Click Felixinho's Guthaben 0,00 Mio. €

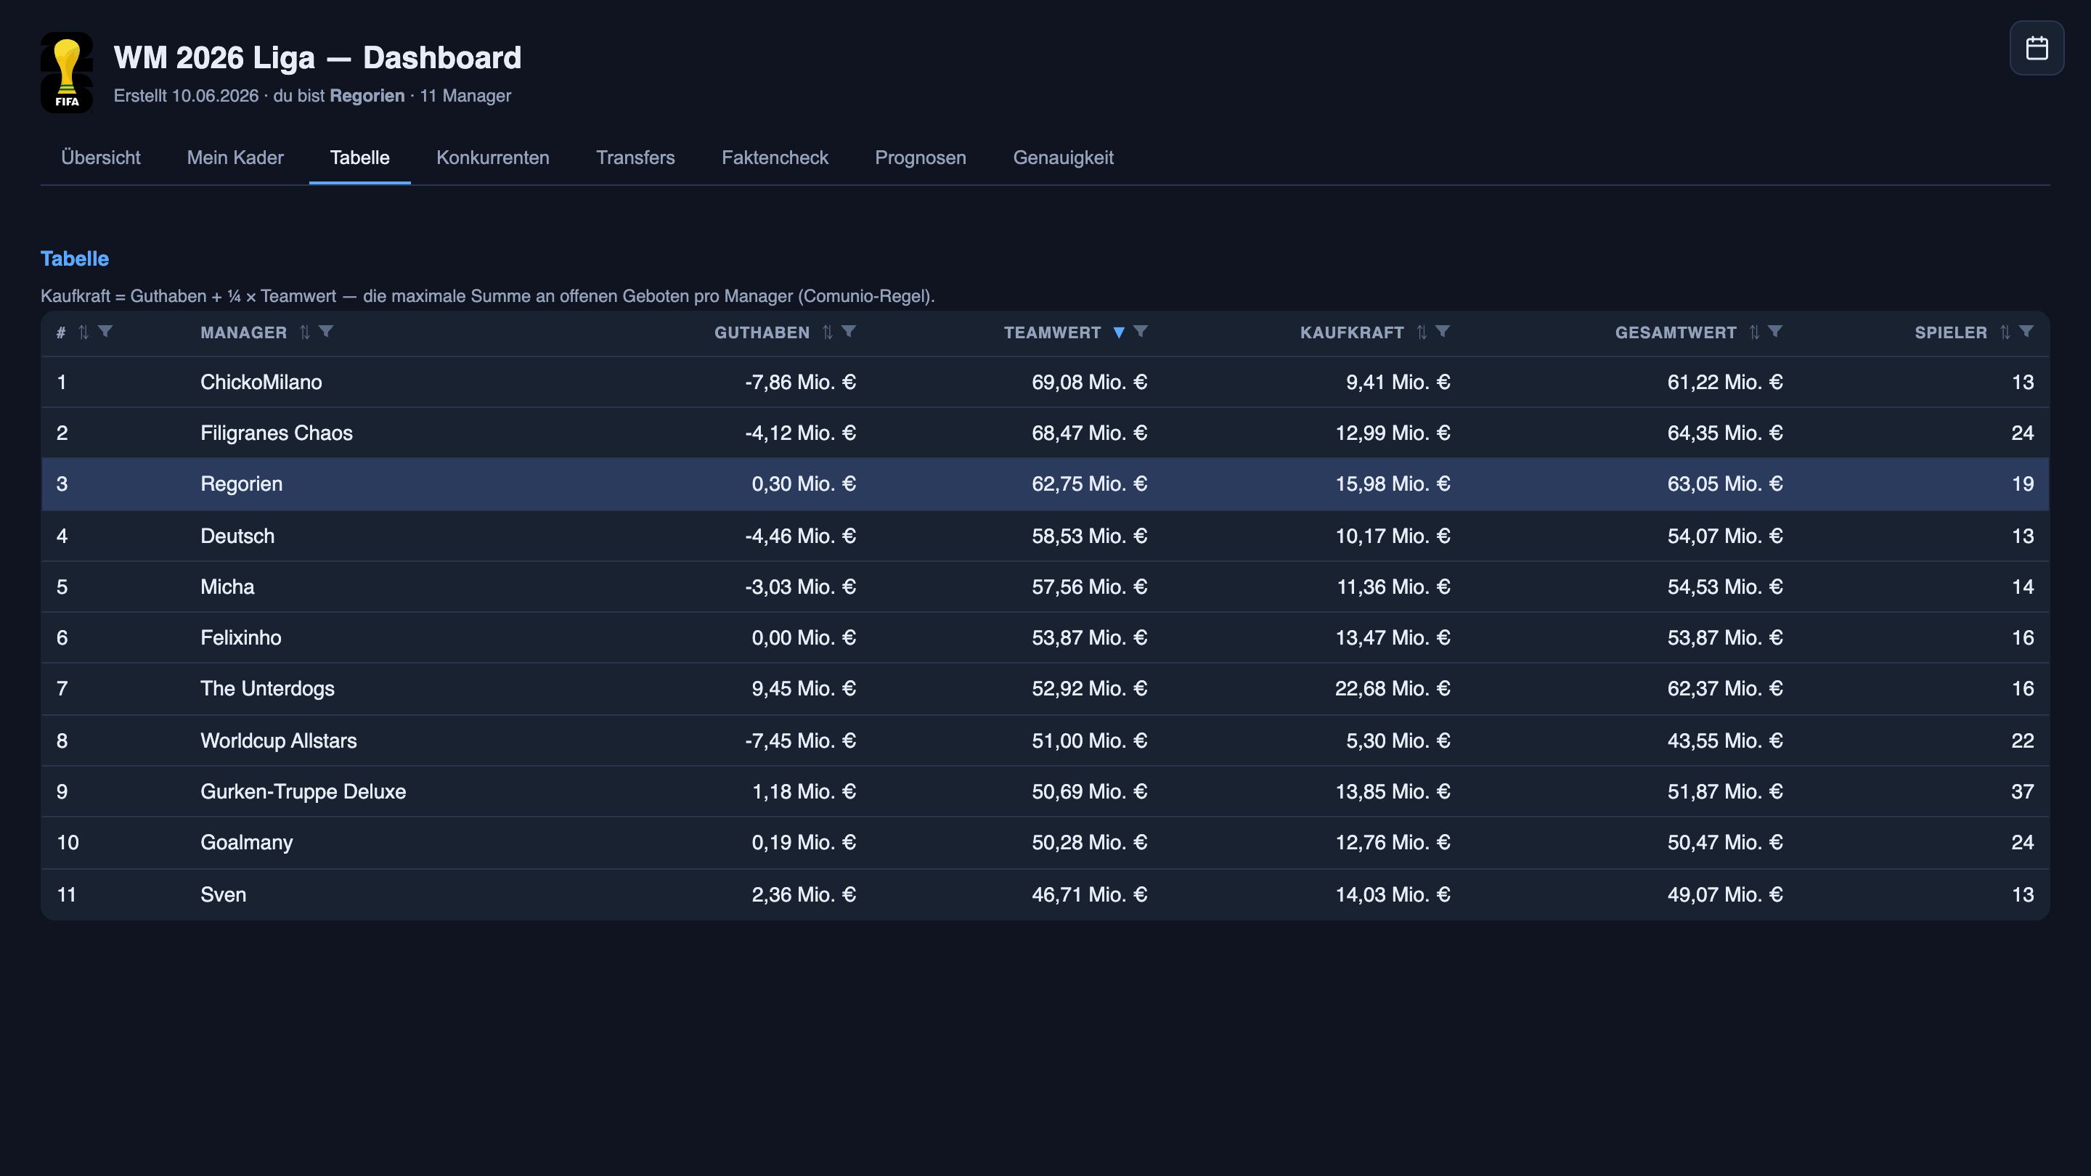(x=804, y=638)
